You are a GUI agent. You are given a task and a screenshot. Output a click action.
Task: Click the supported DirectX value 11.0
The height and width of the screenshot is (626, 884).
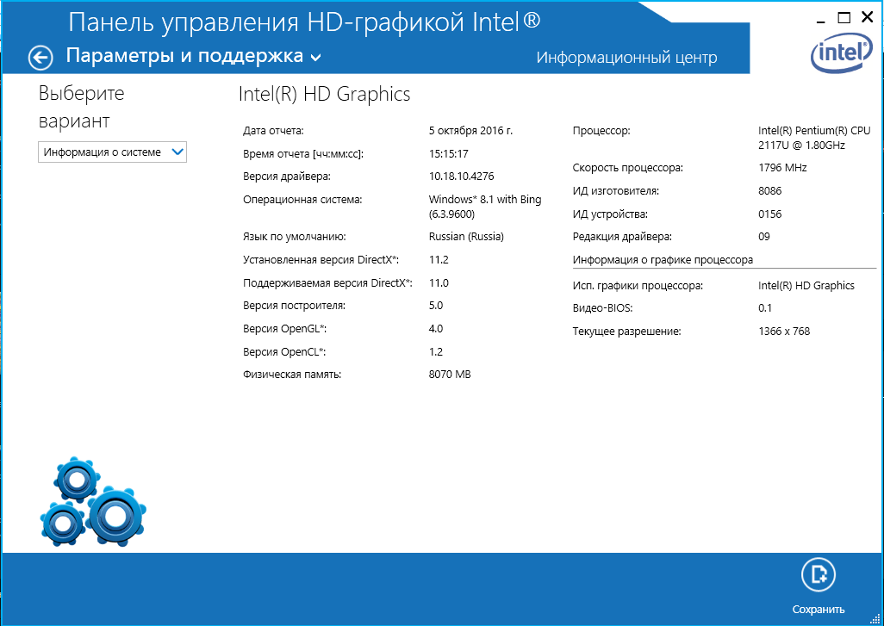coord(439,282)
